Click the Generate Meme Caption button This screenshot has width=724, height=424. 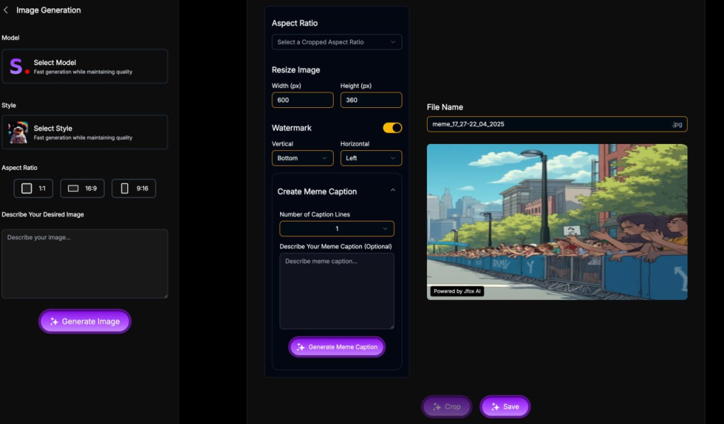point(337,347)
